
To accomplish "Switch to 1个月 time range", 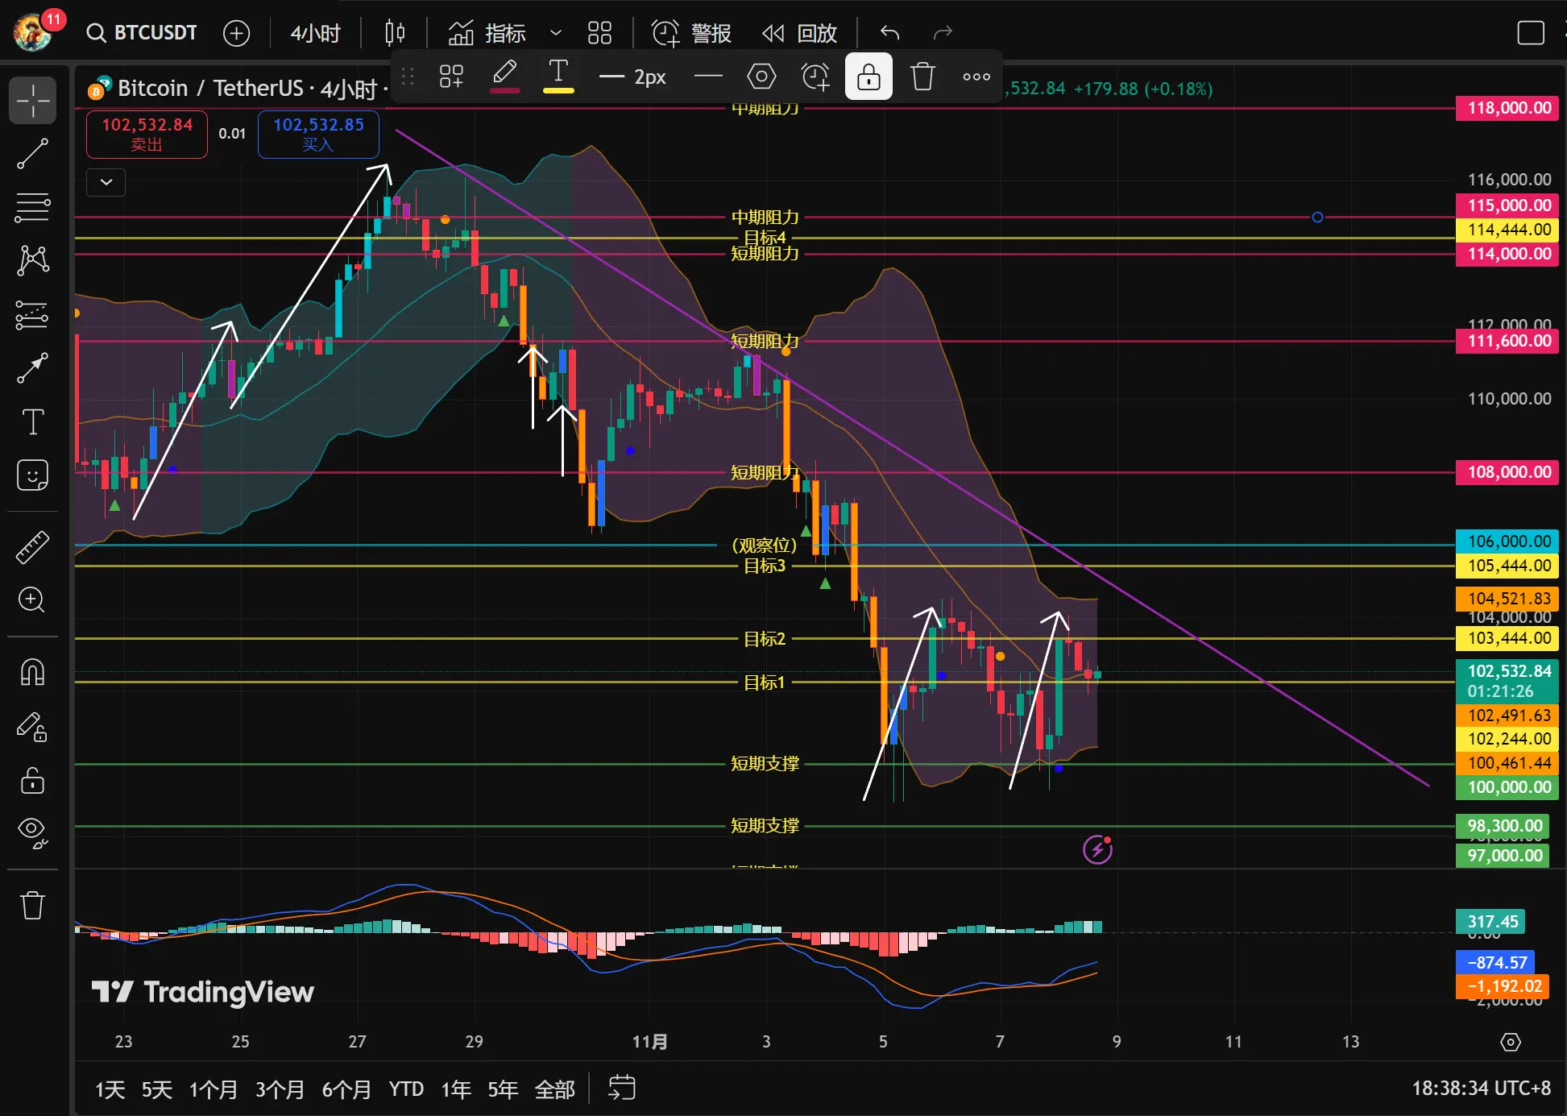I will click(213, 1089).
